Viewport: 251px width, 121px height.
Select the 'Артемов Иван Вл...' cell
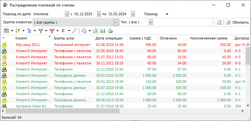click(x=32, y=106)
